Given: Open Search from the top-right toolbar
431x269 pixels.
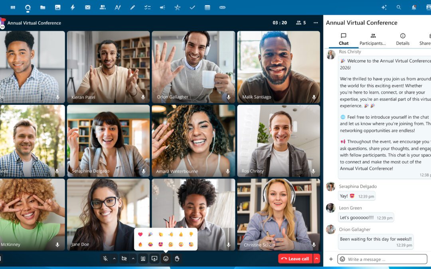Looking at the screenshot, I should click(398, 7).
